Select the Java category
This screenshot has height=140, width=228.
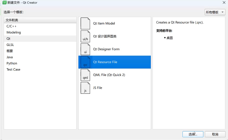[x=40, y=57]
